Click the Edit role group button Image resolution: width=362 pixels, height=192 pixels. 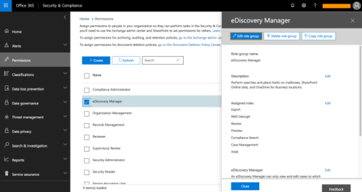[x=246, y=36]
